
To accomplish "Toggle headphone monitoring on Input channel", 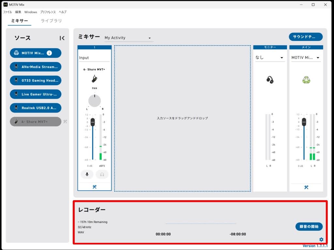I will pyautogui.click(x=102, y=174).
